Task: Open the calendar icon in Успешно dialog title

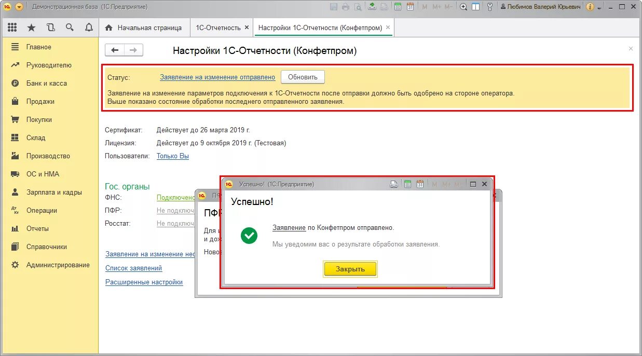Action: coord(420,184)
